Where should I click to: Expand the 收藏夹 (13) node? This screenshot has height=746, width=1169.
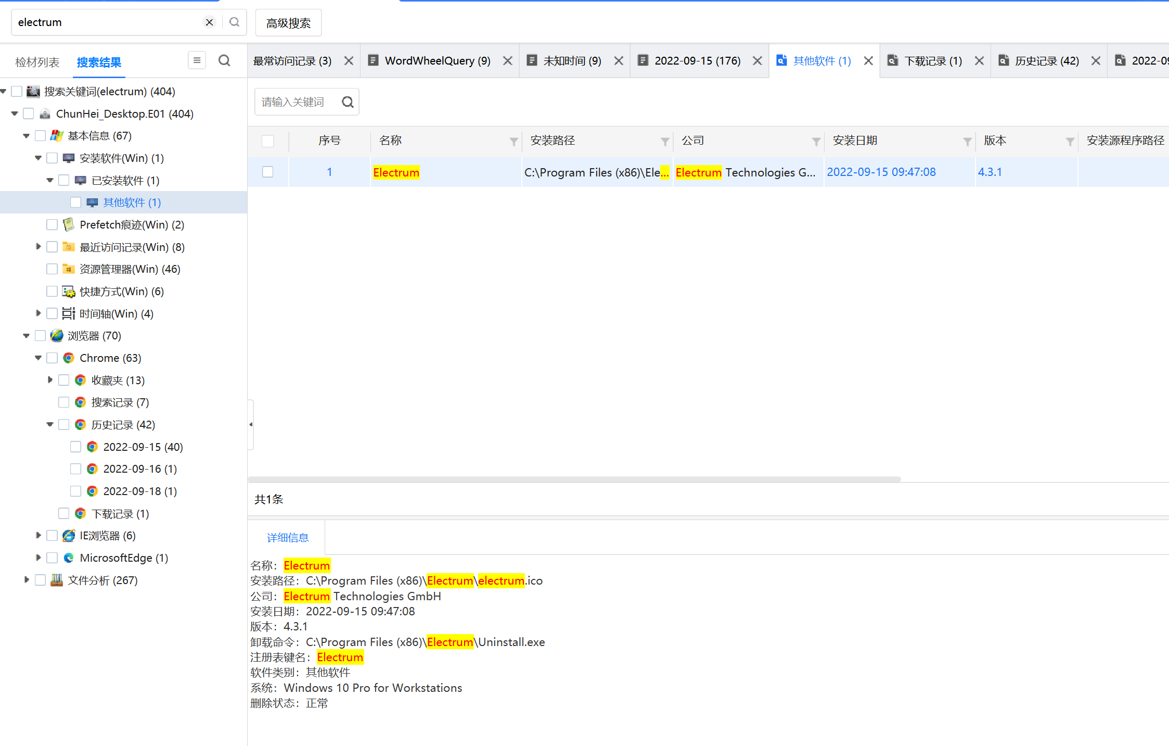tap(50, 380)
